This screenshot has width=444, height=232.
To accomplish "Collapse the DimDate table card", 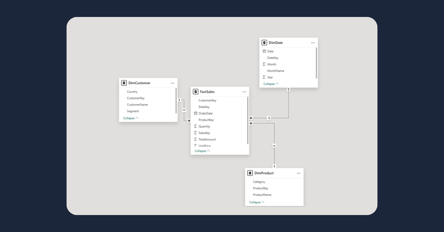I will coord(271,84).
